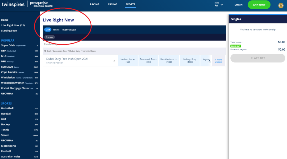Open Wimbledon Tennis / Grand Slam entry
287x159 pixels.
click(19, 78)
